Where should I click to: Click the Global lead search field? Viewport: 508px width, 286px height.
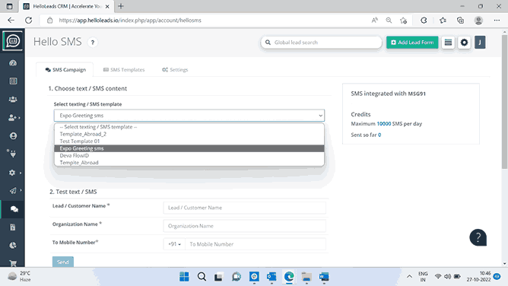click(322, 43)
